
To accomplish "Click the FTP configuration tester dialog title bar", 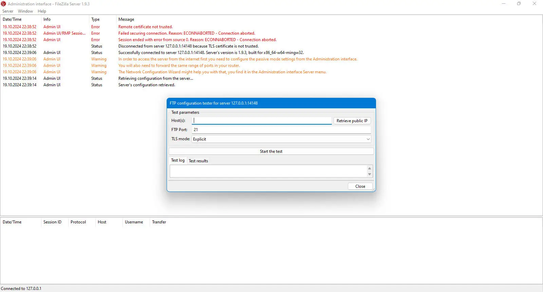I will [x=271, y=103].
